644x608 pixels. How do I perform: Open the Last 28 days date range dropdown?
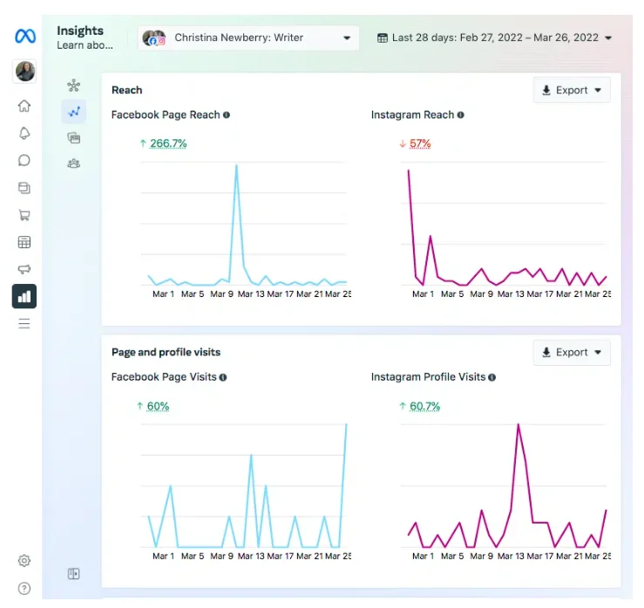click(495, 37)
